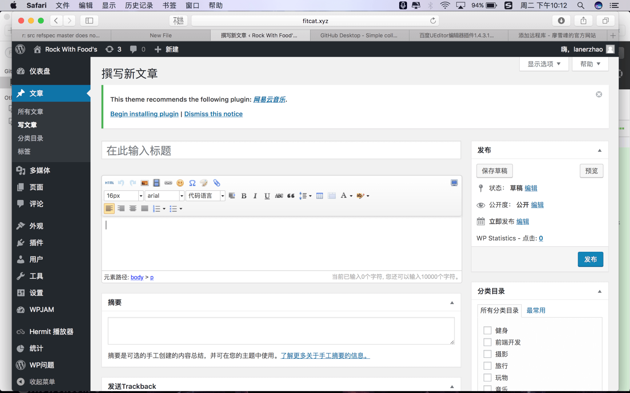Insert a table into the editor

tap(319, 196)
